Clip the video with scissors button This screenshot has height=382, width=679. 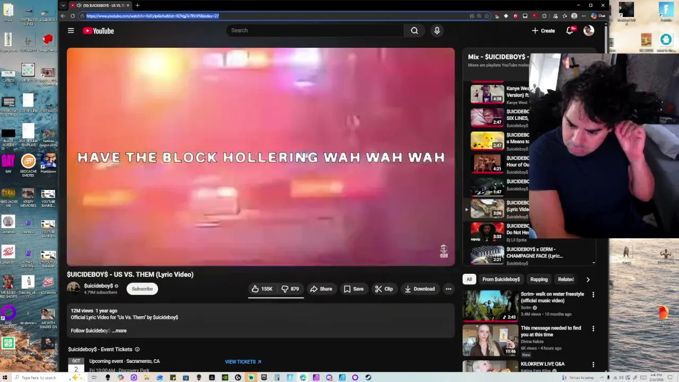[384, 289]
